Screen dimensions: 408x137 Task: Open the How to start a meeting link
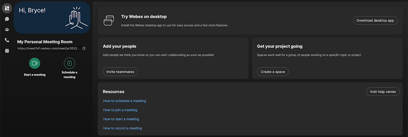[x=121, y=119]
